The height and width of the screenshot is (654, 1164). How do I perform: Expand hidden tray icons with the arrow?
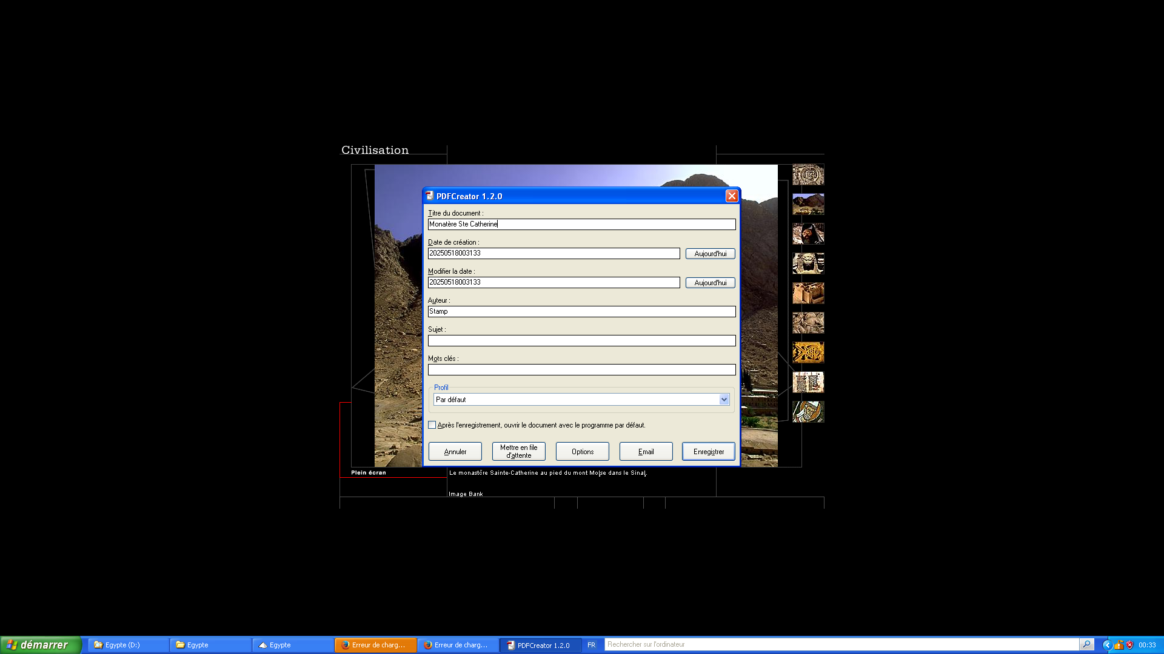1107,645
